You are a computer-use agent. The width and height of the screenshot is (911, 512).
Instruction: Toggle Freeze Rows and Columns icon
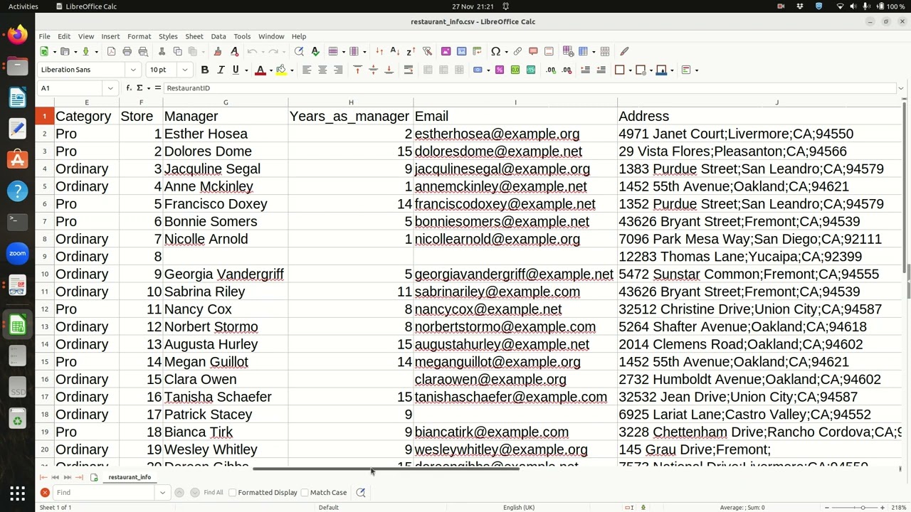point(584,51)
